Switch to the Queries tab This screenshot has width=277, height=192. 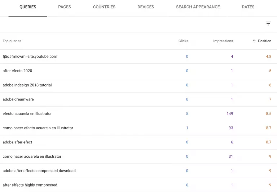click(x=28, y=7)
